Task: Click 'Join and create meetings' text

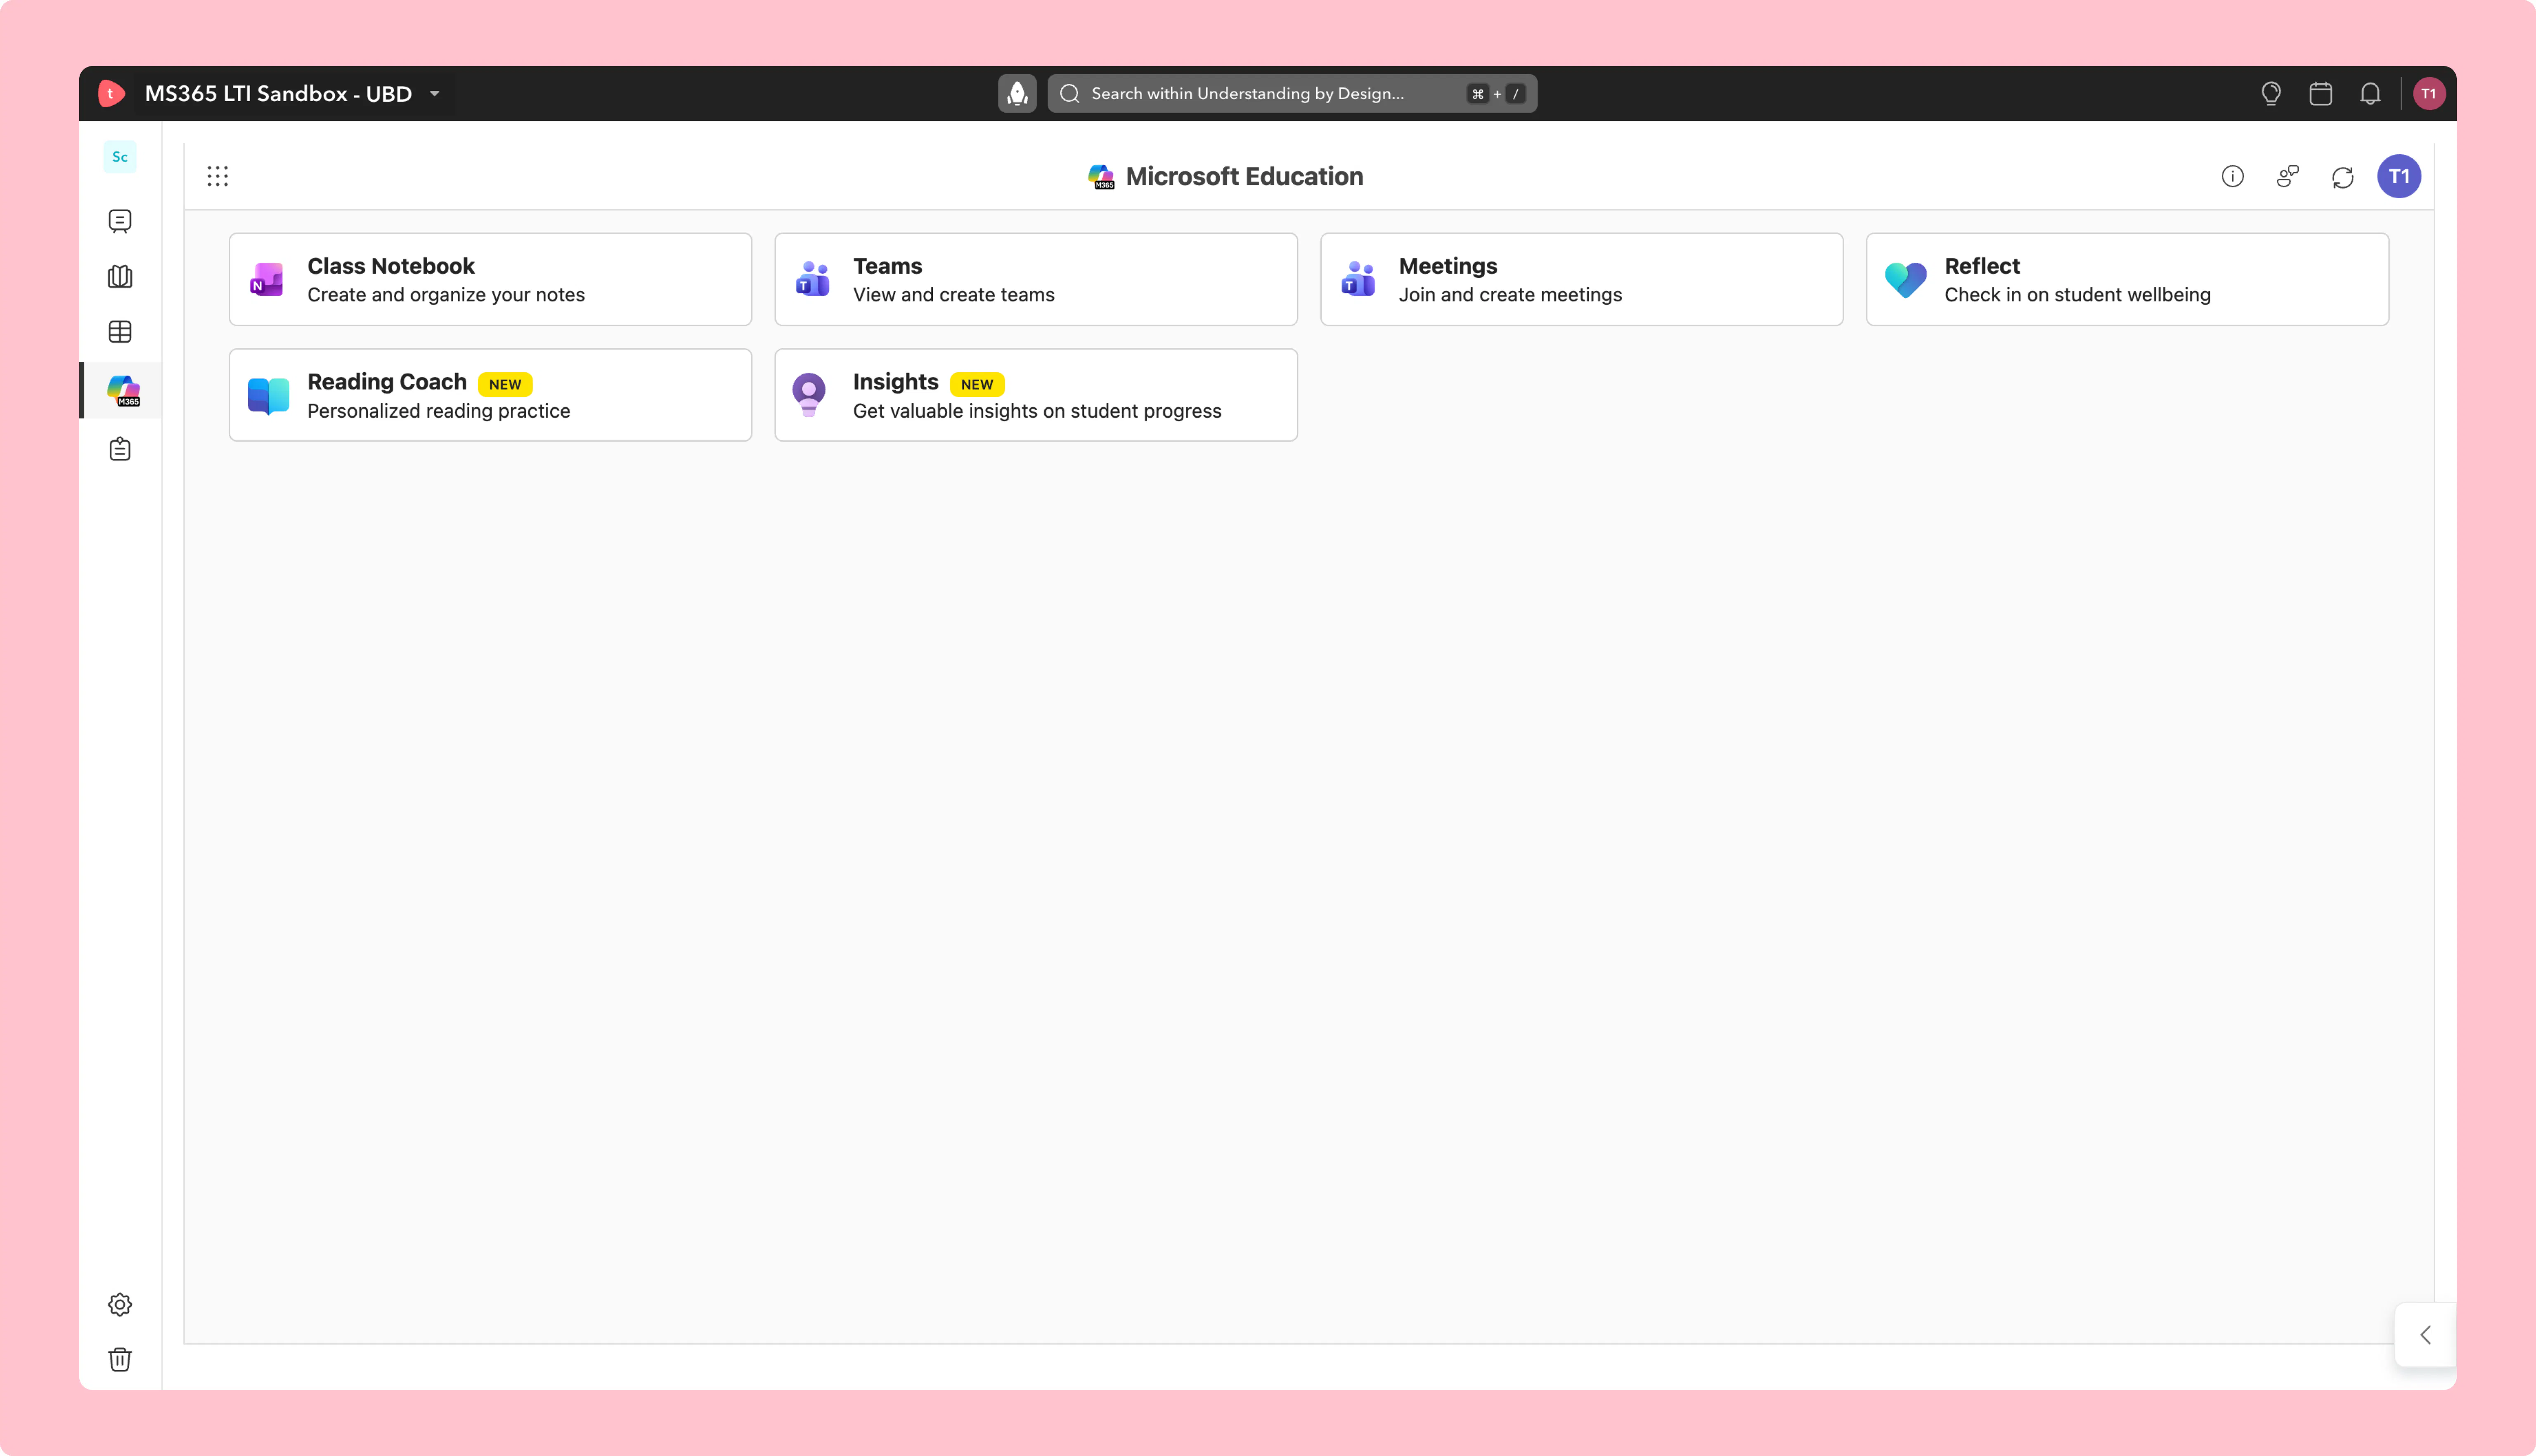Action: [1510, 295]
